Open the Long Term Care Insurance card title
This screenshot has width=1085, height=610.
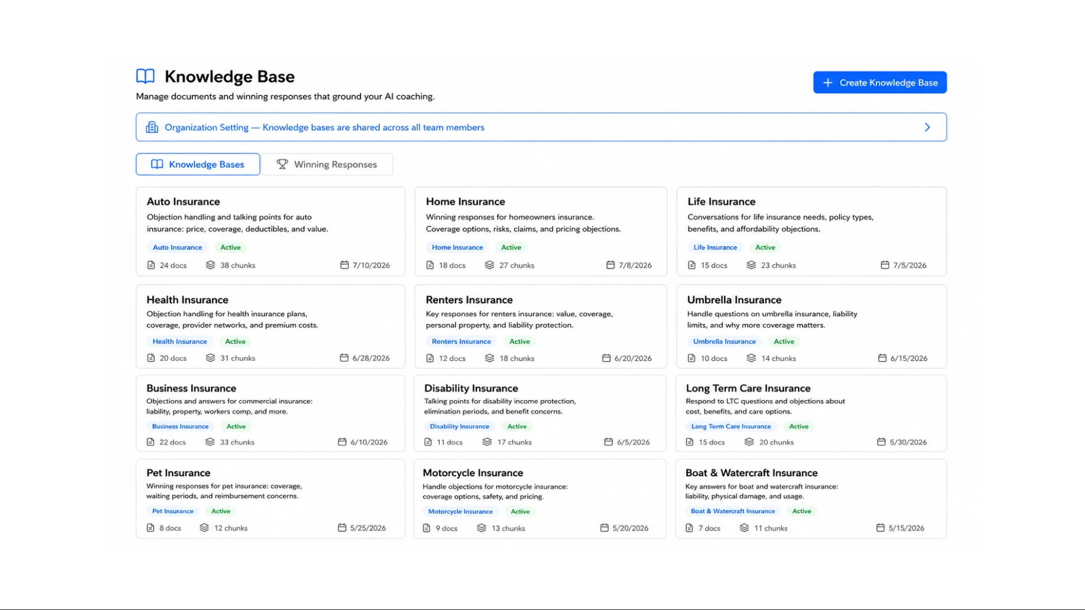[x=748, y=389]
